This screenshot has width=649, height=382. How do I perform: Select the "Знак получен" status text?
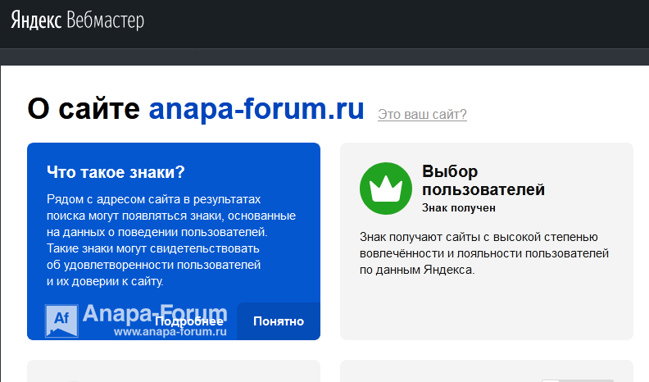pyautogui.click(x=459, y=207)
